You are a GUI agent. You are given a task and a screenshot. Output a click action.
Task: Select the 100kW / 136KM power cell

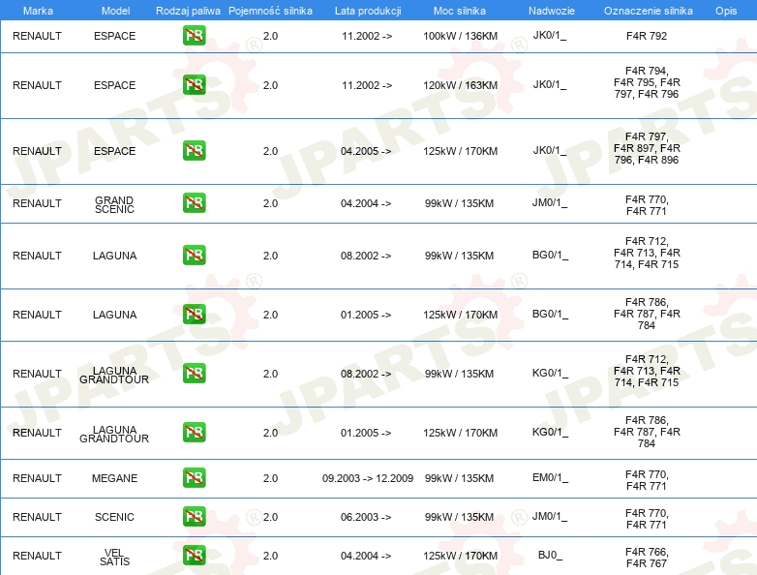460,36
